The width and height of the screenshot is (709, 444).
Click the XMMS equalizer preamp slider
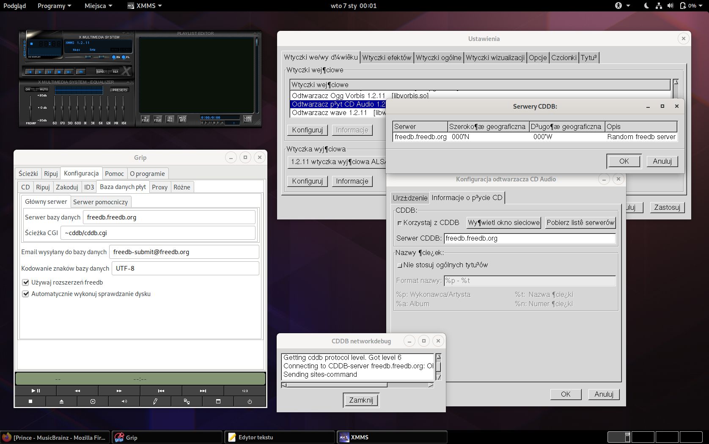[x=30, y=108]
